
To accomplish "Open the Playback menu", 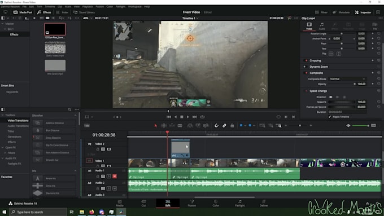I will click(88, 7).
